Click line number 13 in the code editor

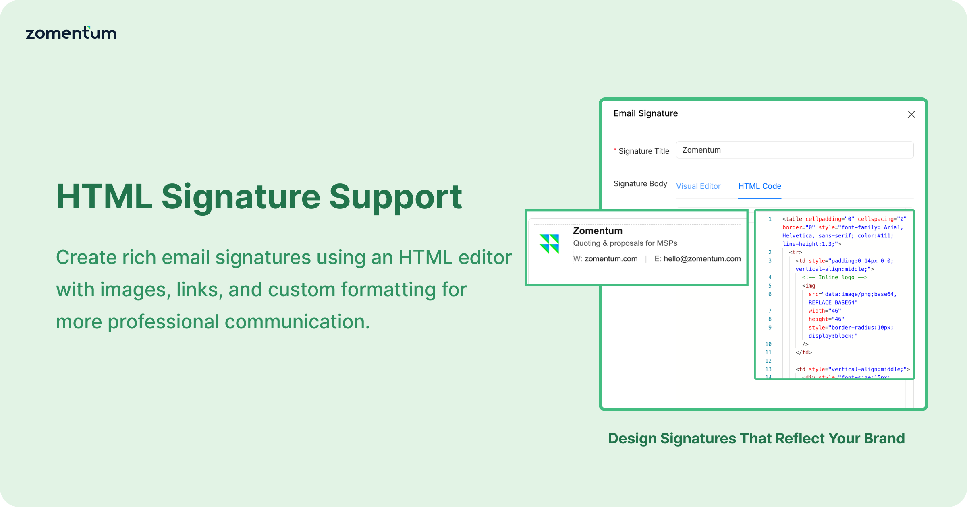769,369
